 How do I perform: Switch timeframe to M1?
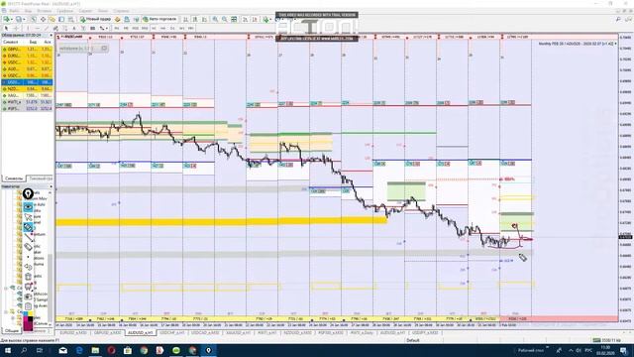click(x=117, y=28)
